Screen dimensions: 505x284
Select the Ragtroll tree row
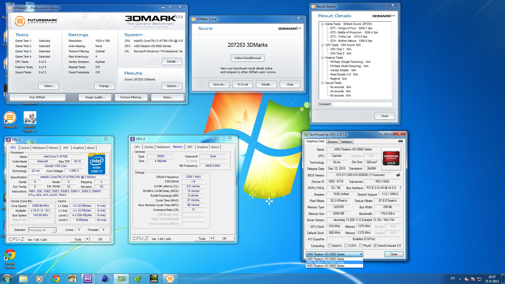(339, 79)
